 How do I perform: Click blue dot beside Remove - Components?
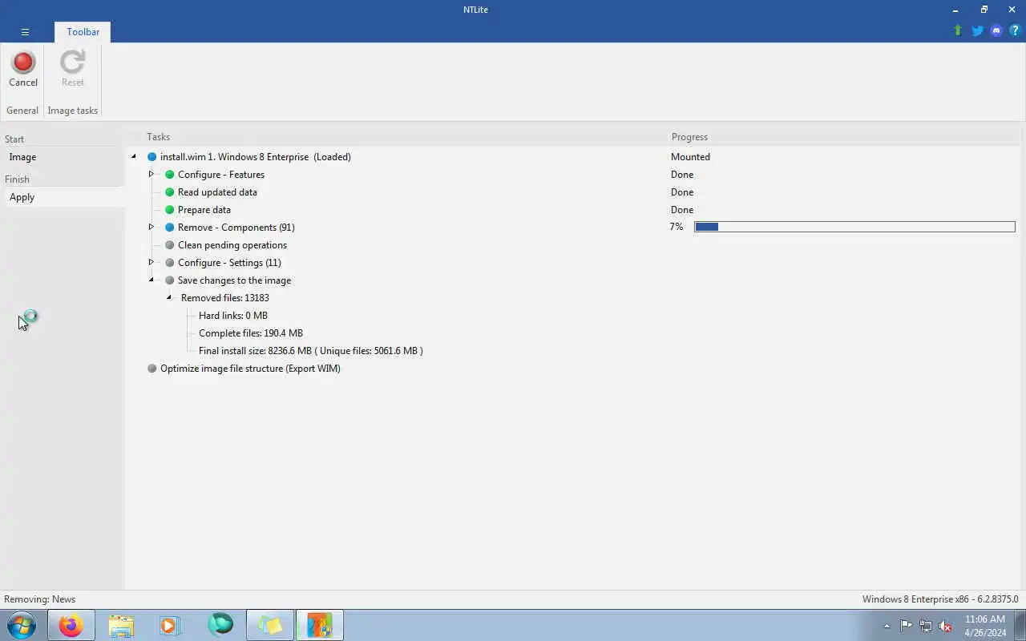[x=170, y=228]
